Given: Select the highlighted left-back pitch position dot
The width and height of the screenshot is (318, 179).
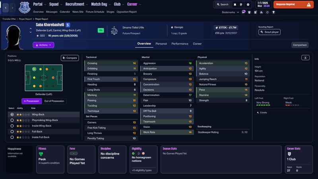Looking at the screenshot, I should point(34,69).
